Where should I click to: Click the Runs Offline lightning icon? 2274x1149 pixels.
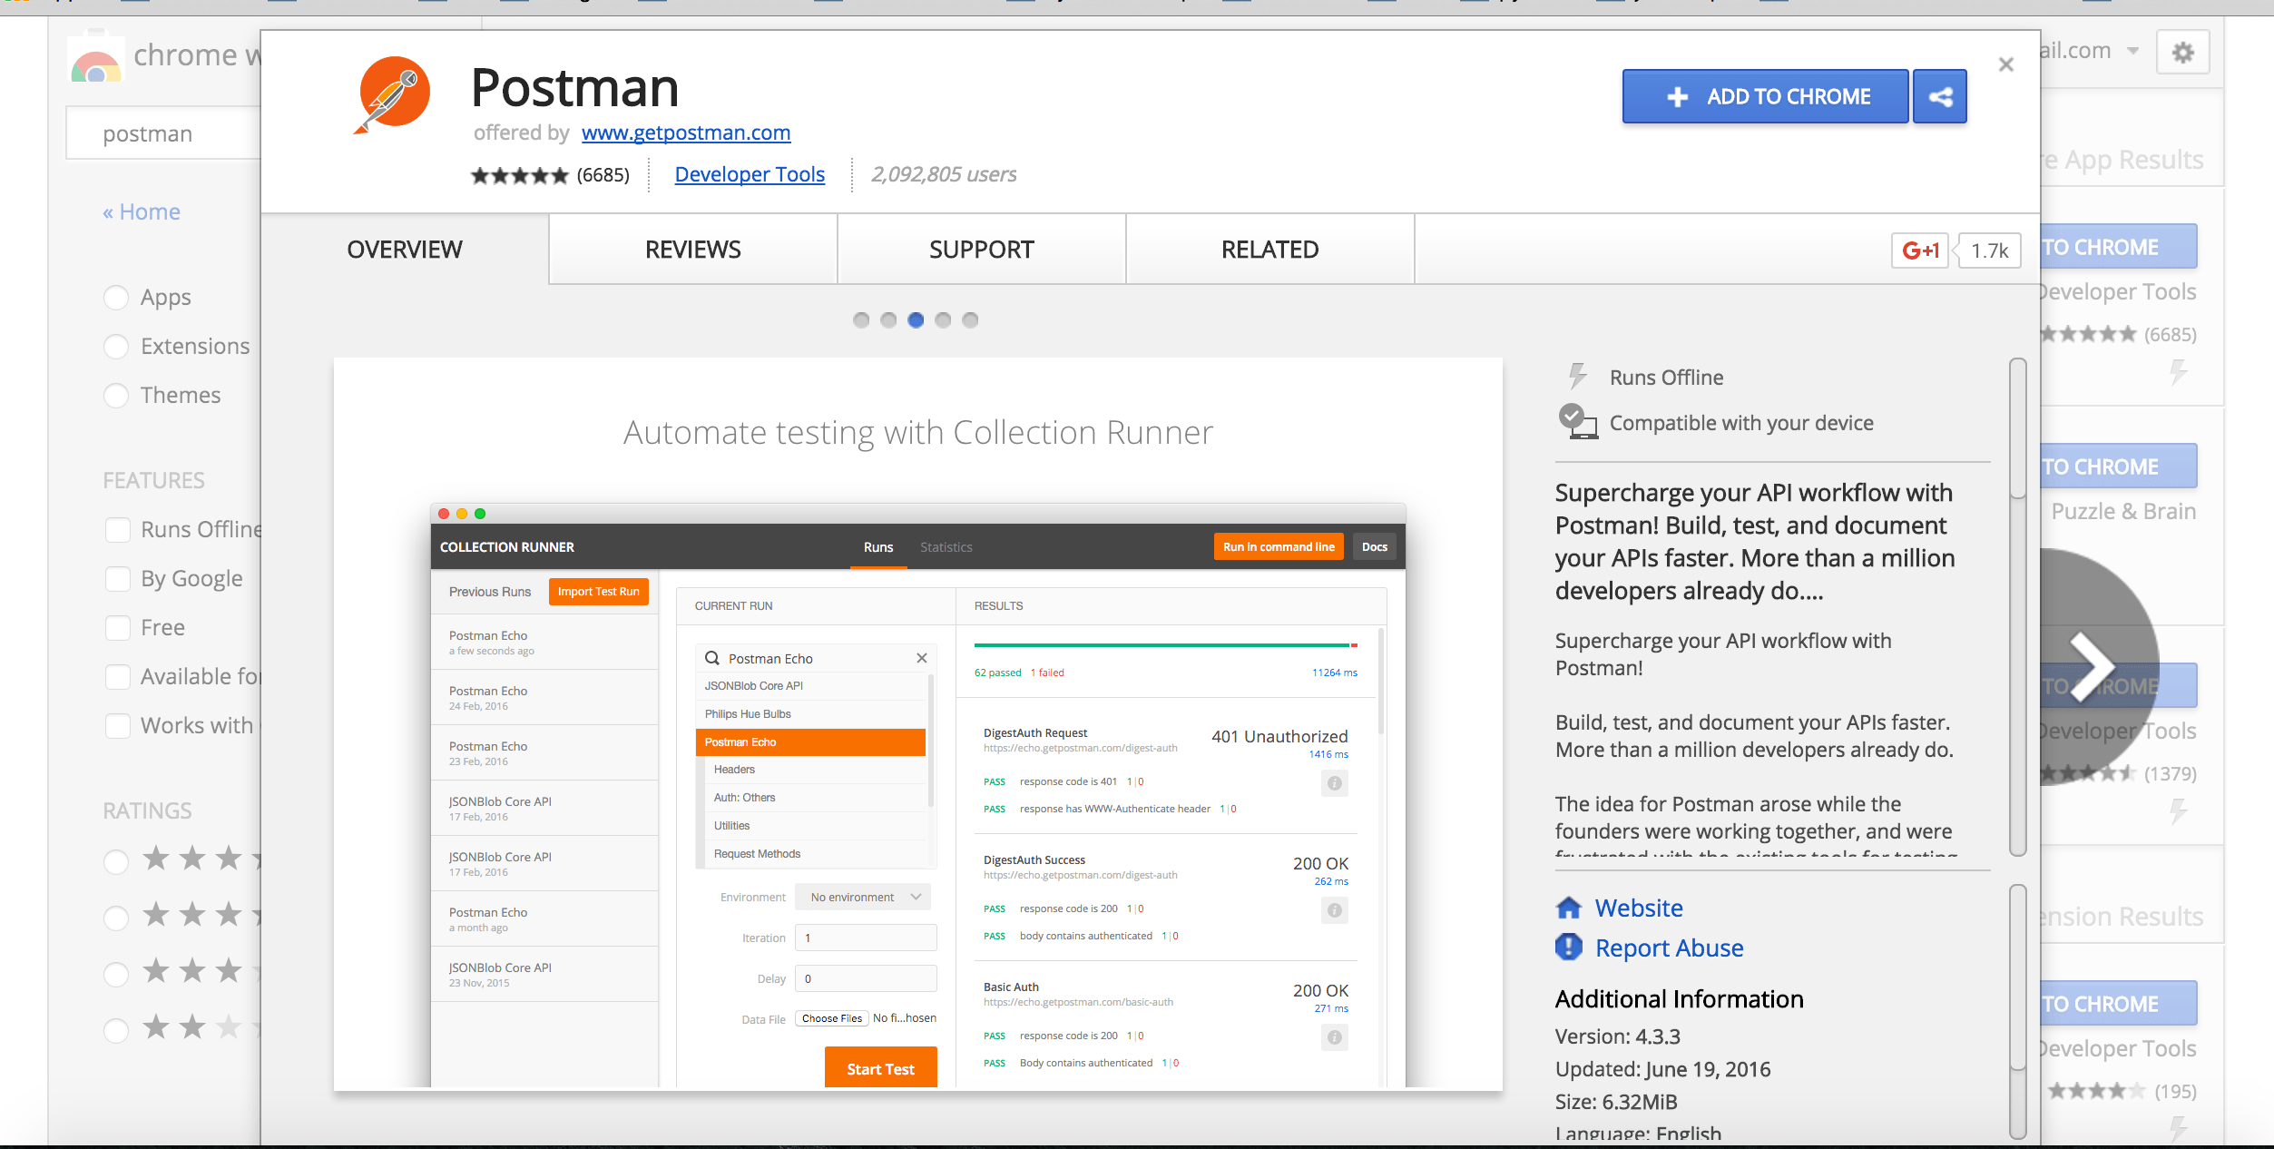point(1578,377)
